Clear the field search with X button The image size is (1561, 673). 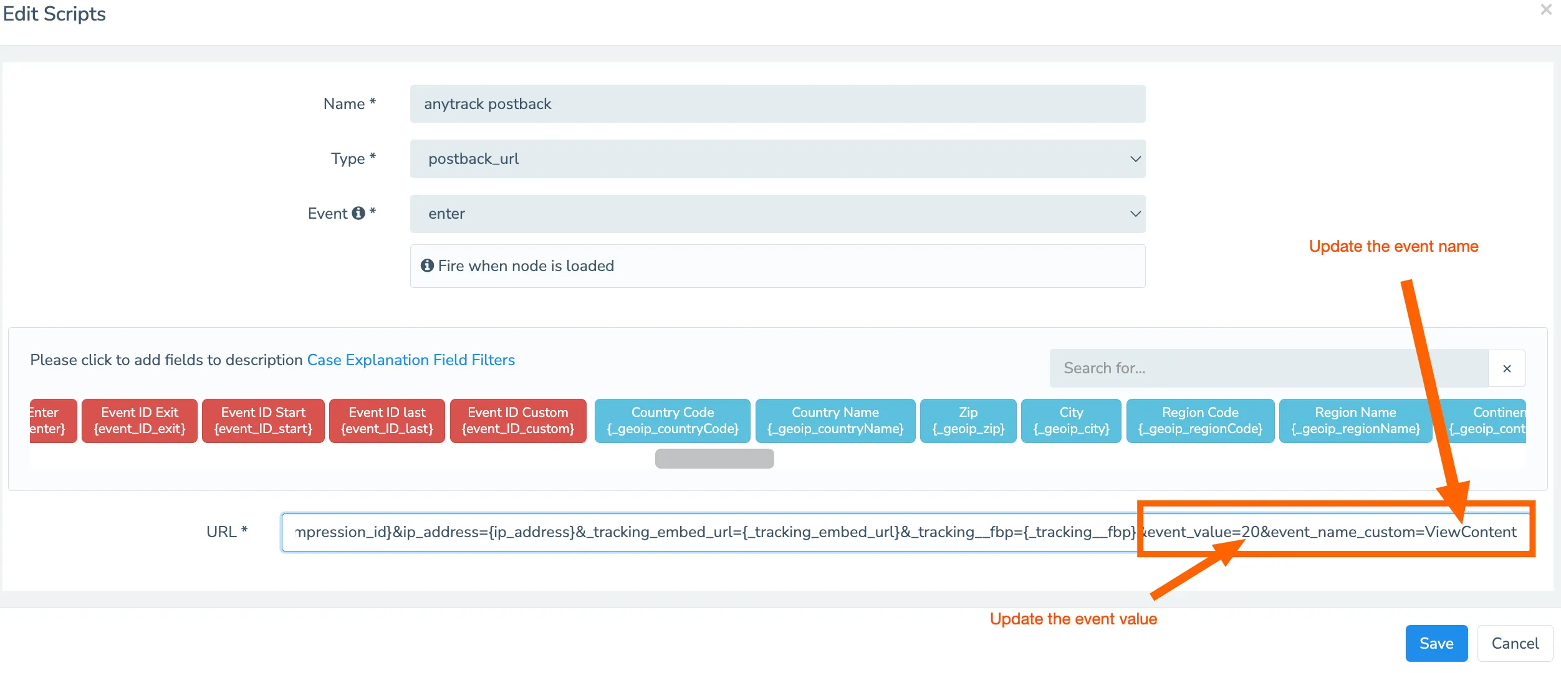[1507, 368]
